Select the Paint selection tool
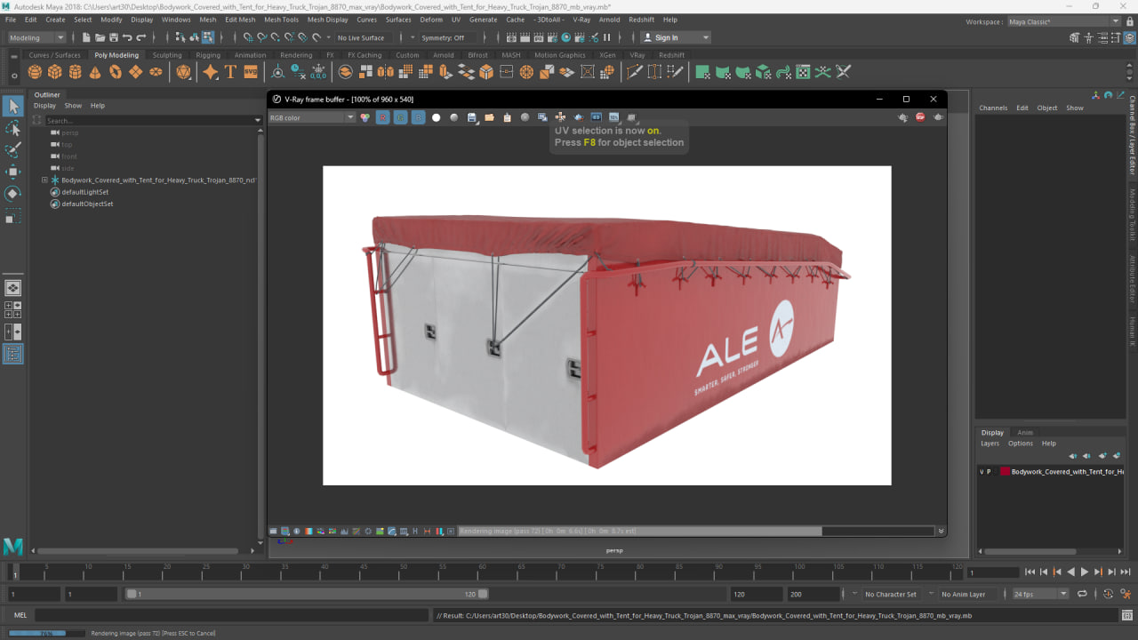This screenshot has width=1138, height=640. [x=12, y=150]
